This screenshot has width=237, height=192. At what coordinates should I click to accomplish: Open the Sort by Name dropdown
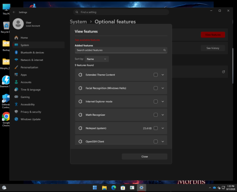[x=97, y=59]
